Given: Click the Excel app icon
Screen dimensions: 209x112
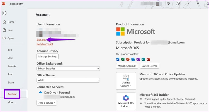Looking at the screenshot, I should [x=123, y=59].
